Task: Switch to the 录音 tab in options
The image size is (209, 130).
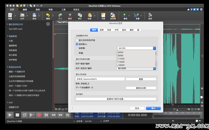Action: 109,30
